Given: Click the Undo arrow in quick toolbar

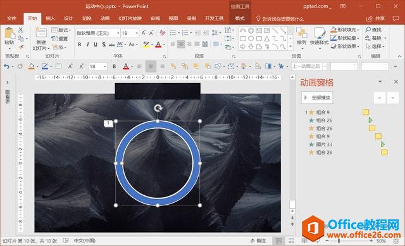Looking at the screenshot, I should point(6,67).
